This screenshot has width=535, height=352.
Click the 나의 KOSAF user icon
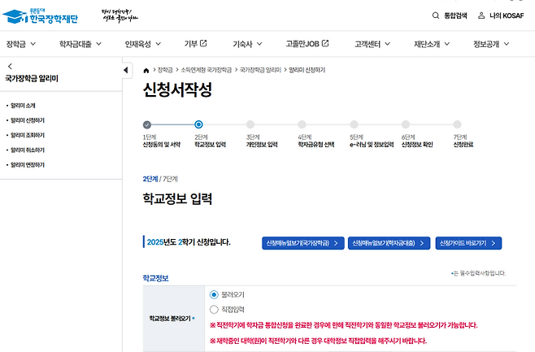tap(481, 15)
